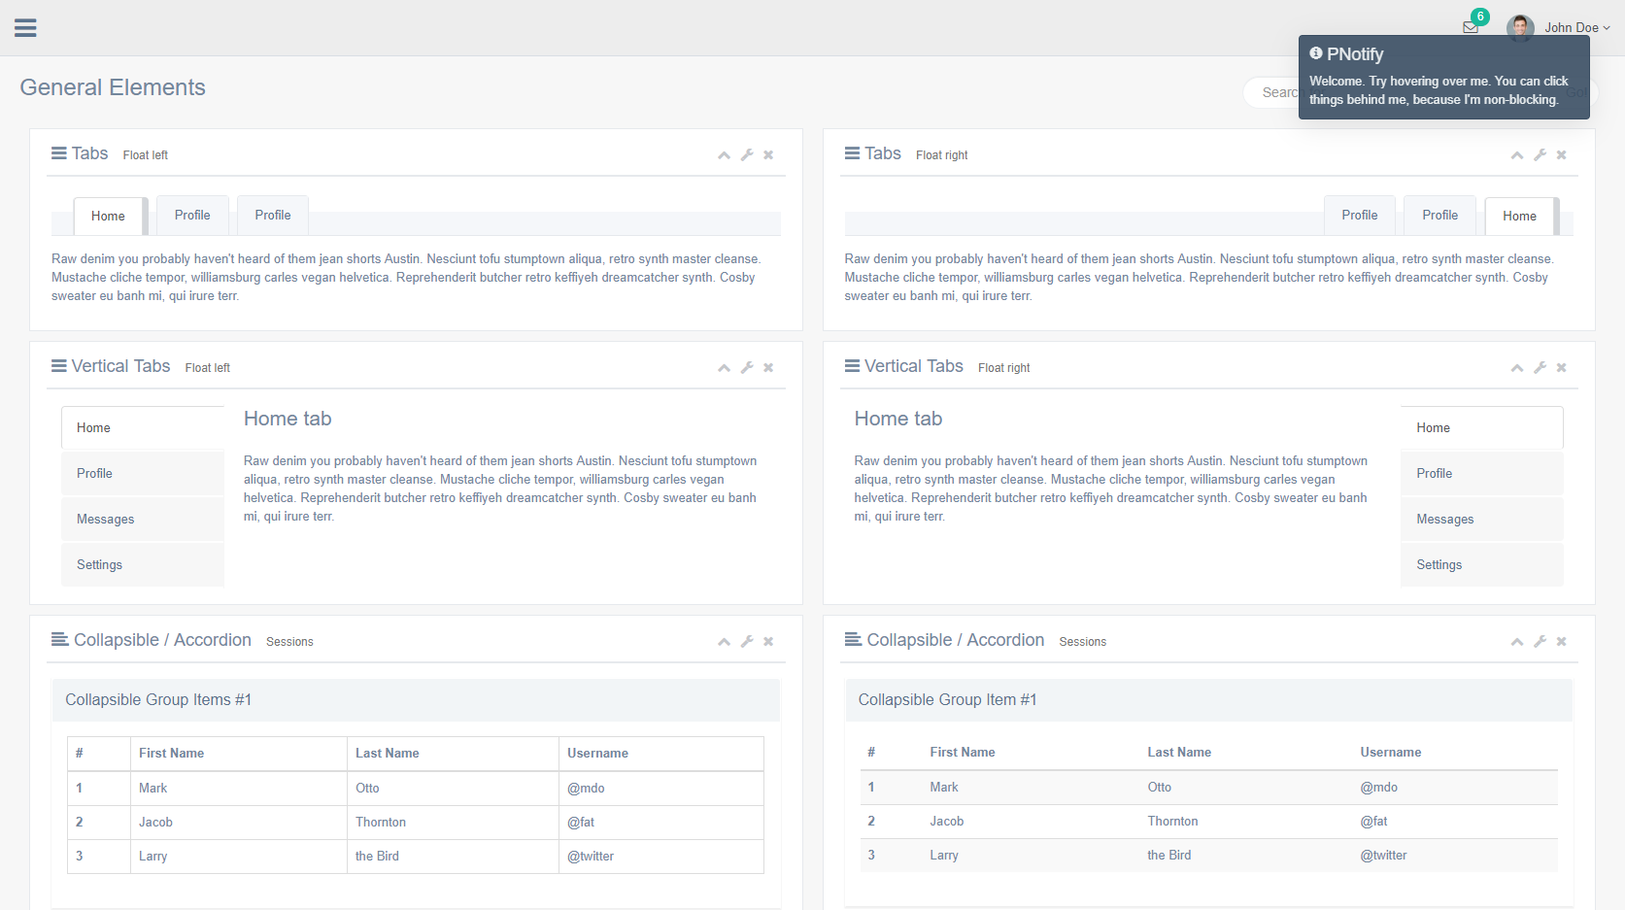Select leftmost Profile tab in Float right Tabs
1625x910 pixels.
click(x=1360, y=215)
